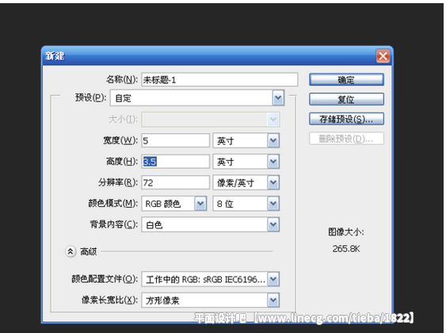Viewport: 446px width, 333px height.
Task: Open the 预设 dropdown showing 自定
Action: point(197,98)
